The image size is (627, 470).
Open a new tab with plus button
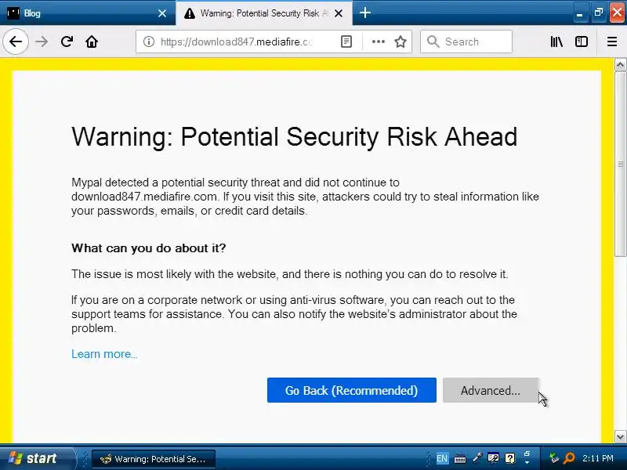point(364,13)
